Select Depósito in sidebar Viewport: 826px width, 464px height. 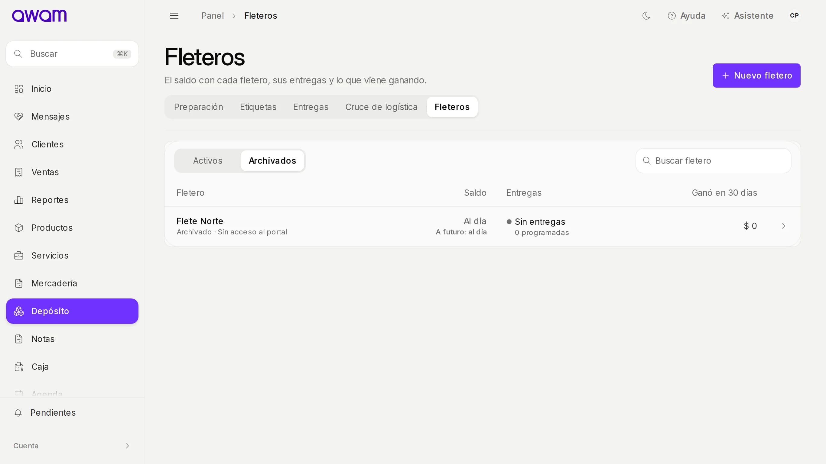72,311
